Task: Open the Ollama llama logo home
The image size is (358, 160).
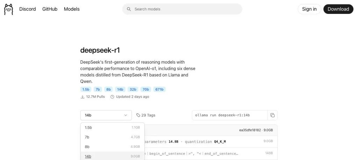Action: (x=9, y=9)
